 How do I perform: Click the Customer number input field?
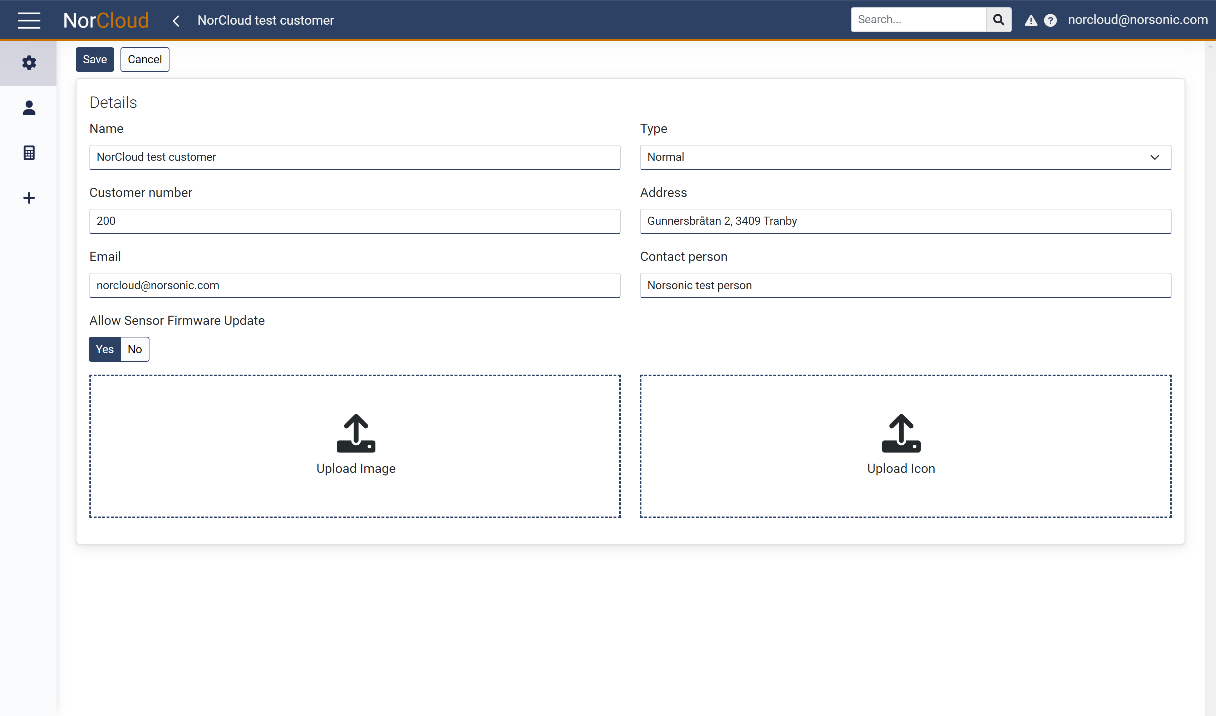(354, 221)
